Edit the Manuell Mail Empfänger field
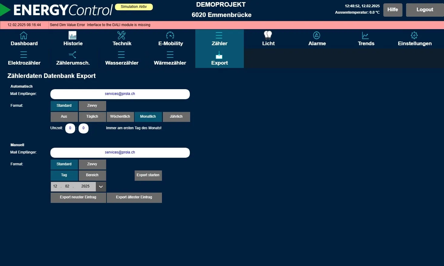The width and height of the screenshot is (444, 266). pyautogui.click(x=120, y=153)
